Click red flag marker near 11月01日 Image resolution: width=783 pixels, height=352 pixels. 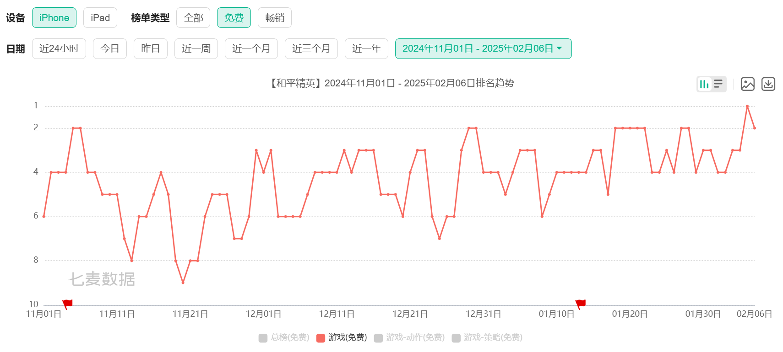pyautogui.click(x=67, y=304)
